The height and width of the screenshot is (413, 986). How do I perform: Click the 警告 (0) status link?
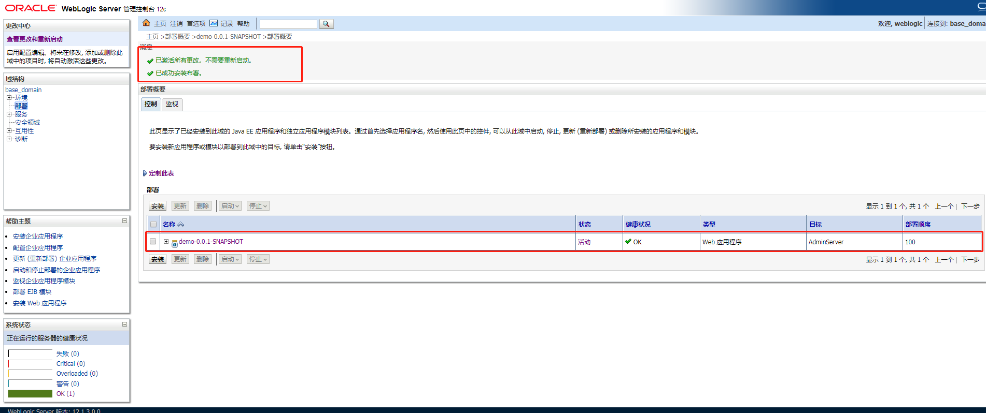[x=68, y=384]
